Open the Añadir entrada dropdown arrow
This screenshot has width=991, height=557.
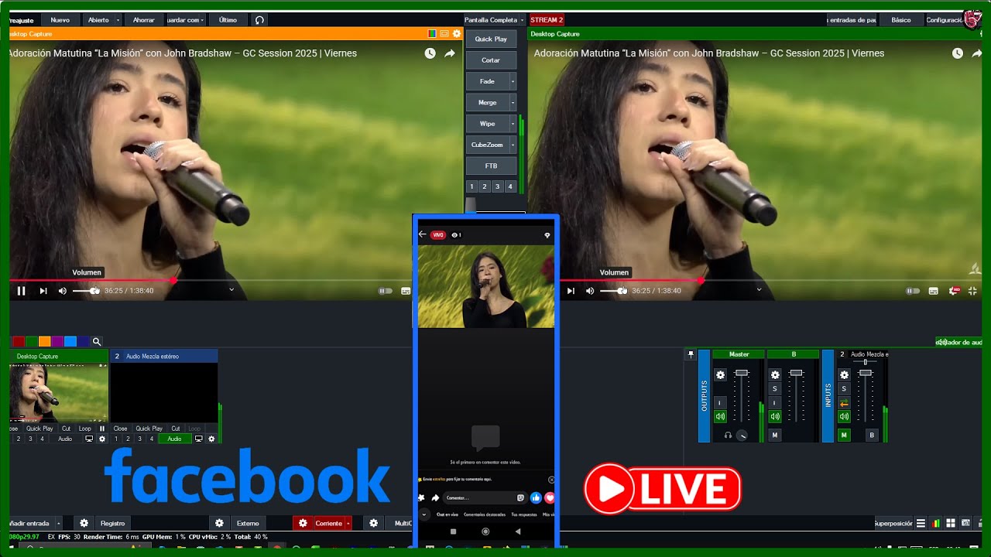click(59, 523)
